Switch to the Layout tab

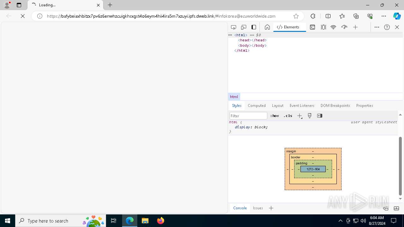278,106
